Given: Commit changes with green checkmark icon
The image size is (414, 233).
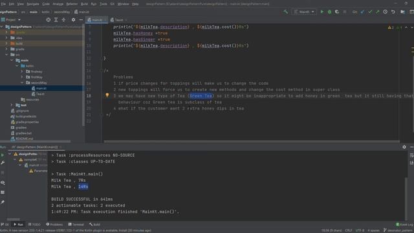Looking at the screenshot, I should [x=370, y=12].
